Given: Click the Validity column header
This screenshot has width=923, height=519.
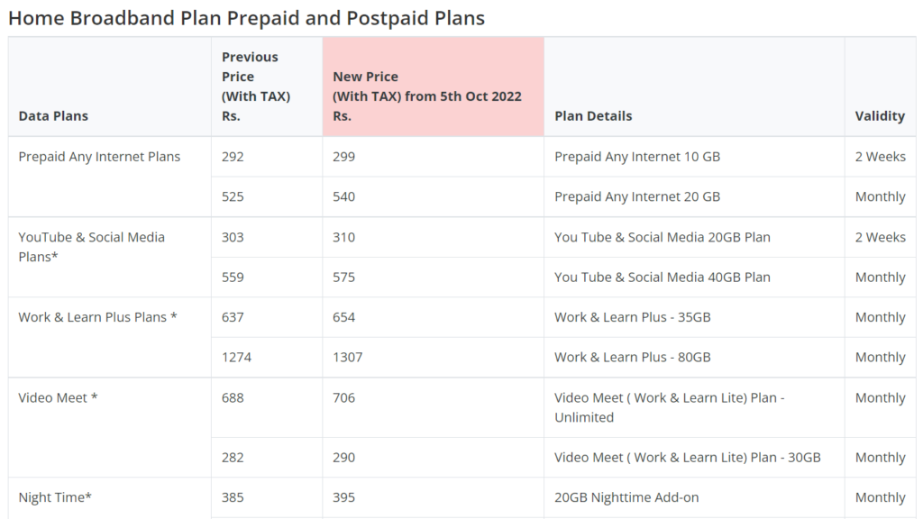Looking at the screenshot, I should point(880,87).
